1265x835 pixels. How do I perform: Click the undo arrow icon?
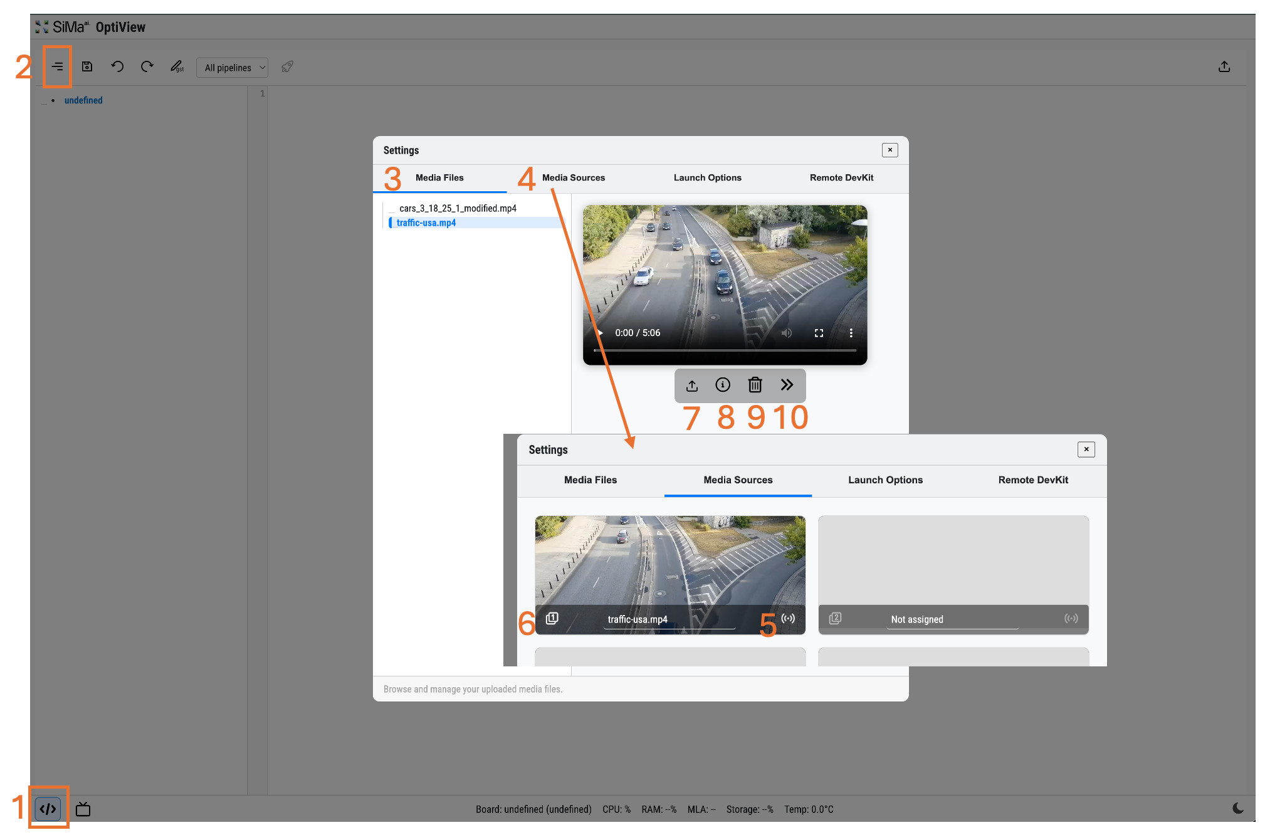tap(117, 66)
